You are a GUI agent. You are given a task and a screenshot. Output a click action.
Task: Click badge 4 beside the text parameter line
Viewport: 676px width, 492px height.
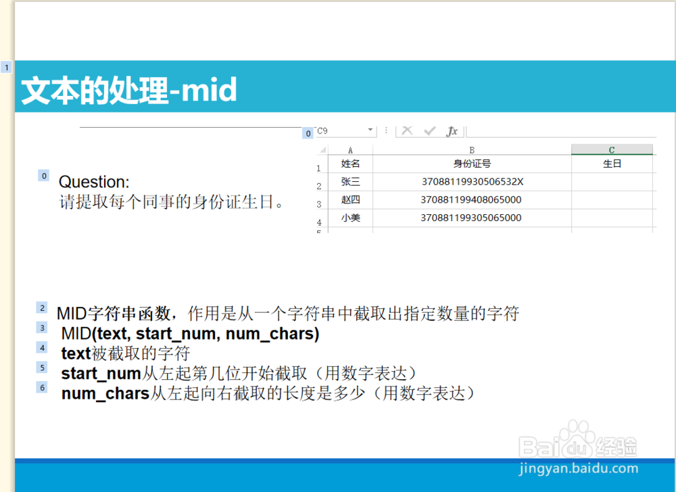pos(42,347)
